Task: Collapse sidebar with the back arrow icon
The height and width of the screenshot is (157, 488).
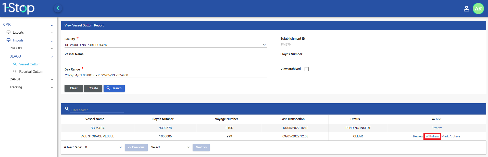Action: 58,8
